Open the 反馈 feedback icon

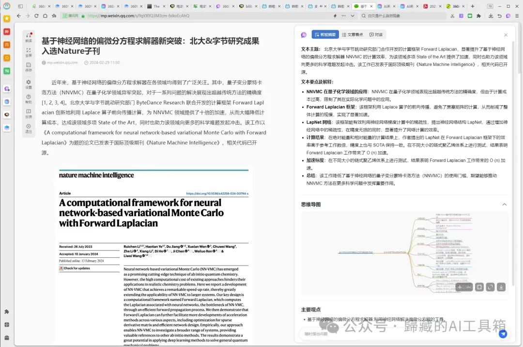point(29,113)
